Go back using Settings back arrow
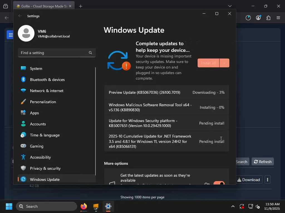The height and width of the screenshot is (213, 285). click(20, 16)
